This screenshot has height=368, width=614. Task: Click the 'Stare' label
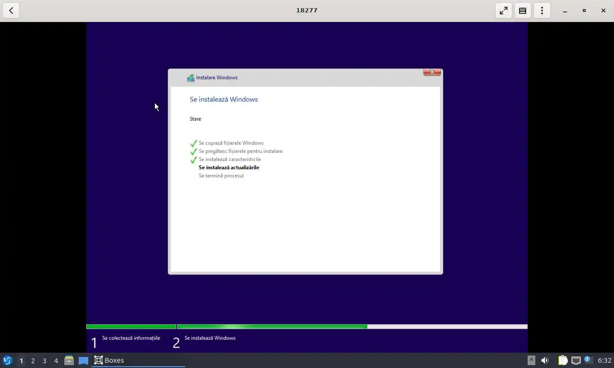point(195,119)
